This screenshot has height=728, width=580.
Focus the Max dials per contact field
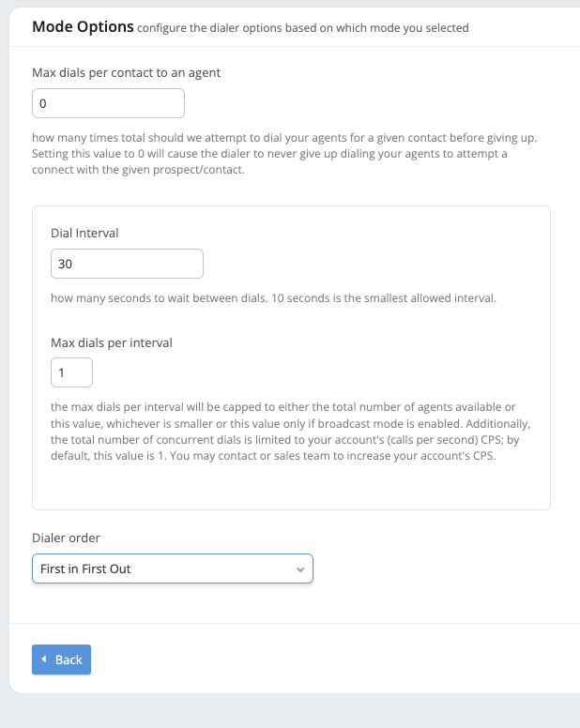[108, 103]
